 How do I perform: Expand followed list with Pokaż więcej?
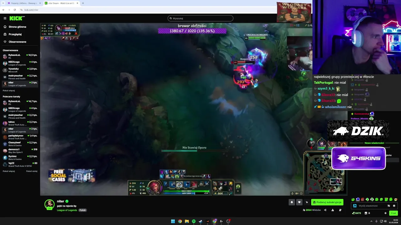pyautogui.click(x=9, y=91)
